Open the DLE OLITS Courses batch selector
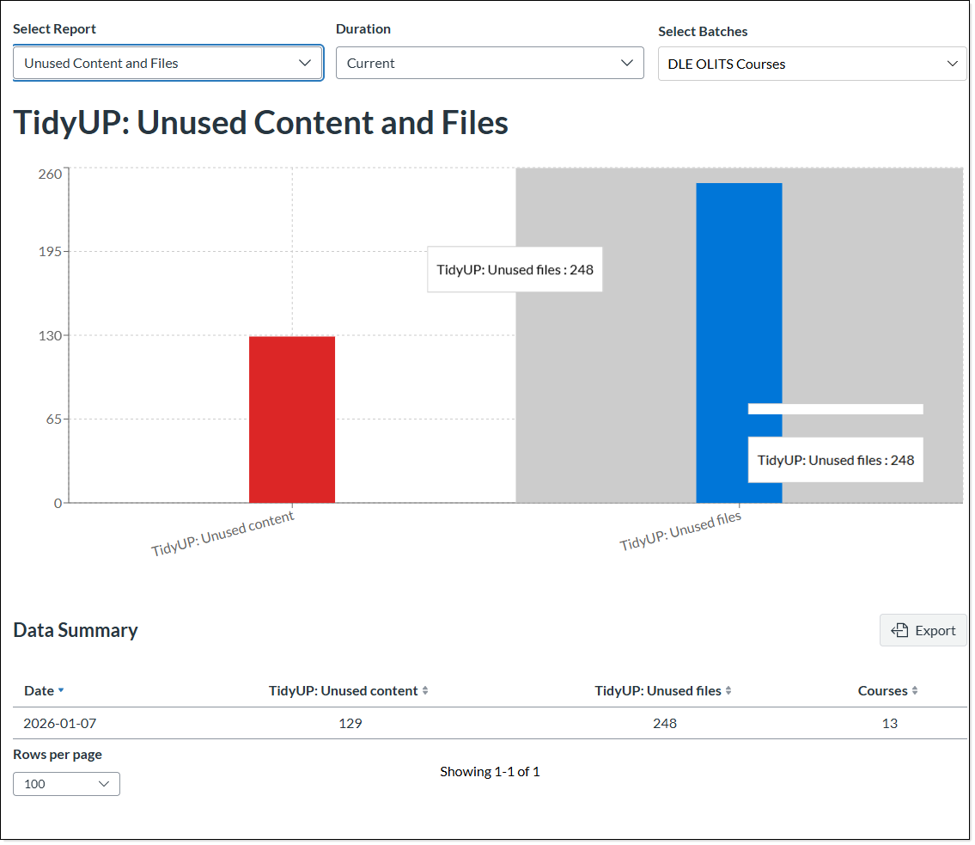Viewport: 975px width, 845px height. click(x=812, y=63)
